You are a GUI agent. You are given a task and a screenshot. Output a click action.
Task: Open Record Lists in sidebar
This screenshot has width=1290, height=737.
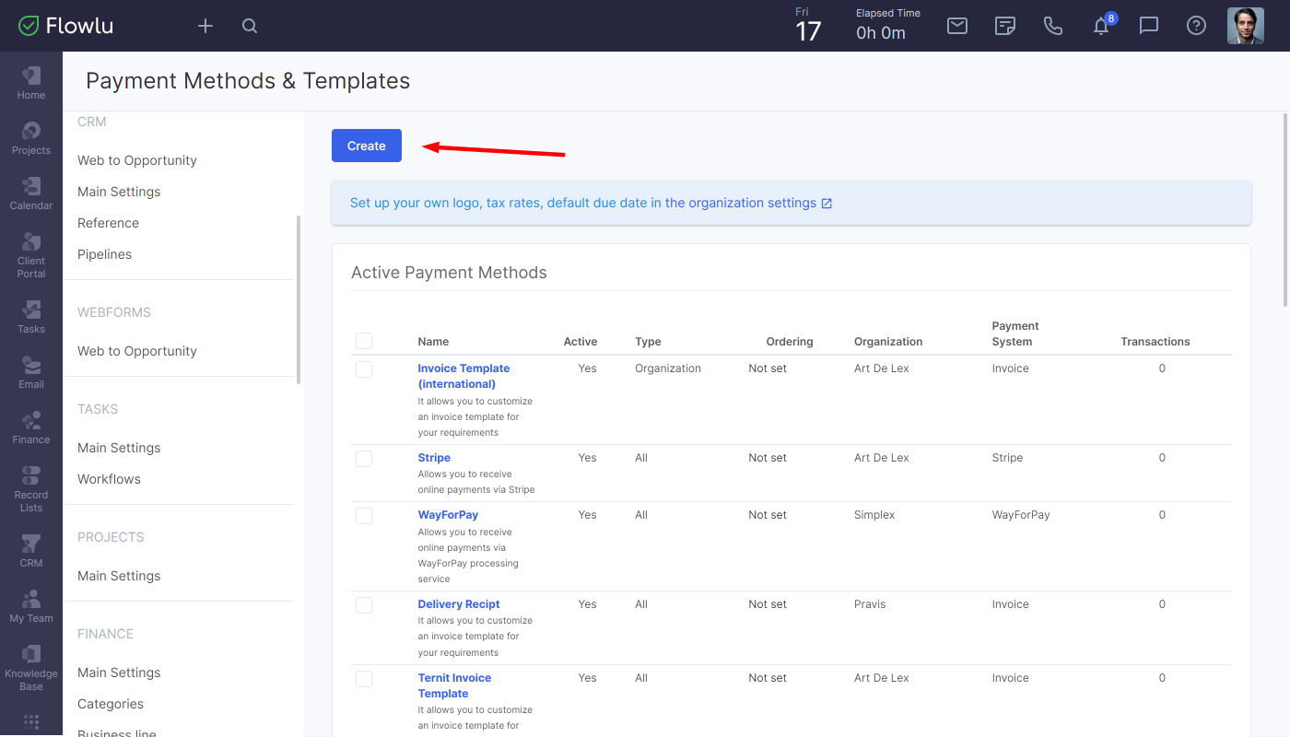31,489
